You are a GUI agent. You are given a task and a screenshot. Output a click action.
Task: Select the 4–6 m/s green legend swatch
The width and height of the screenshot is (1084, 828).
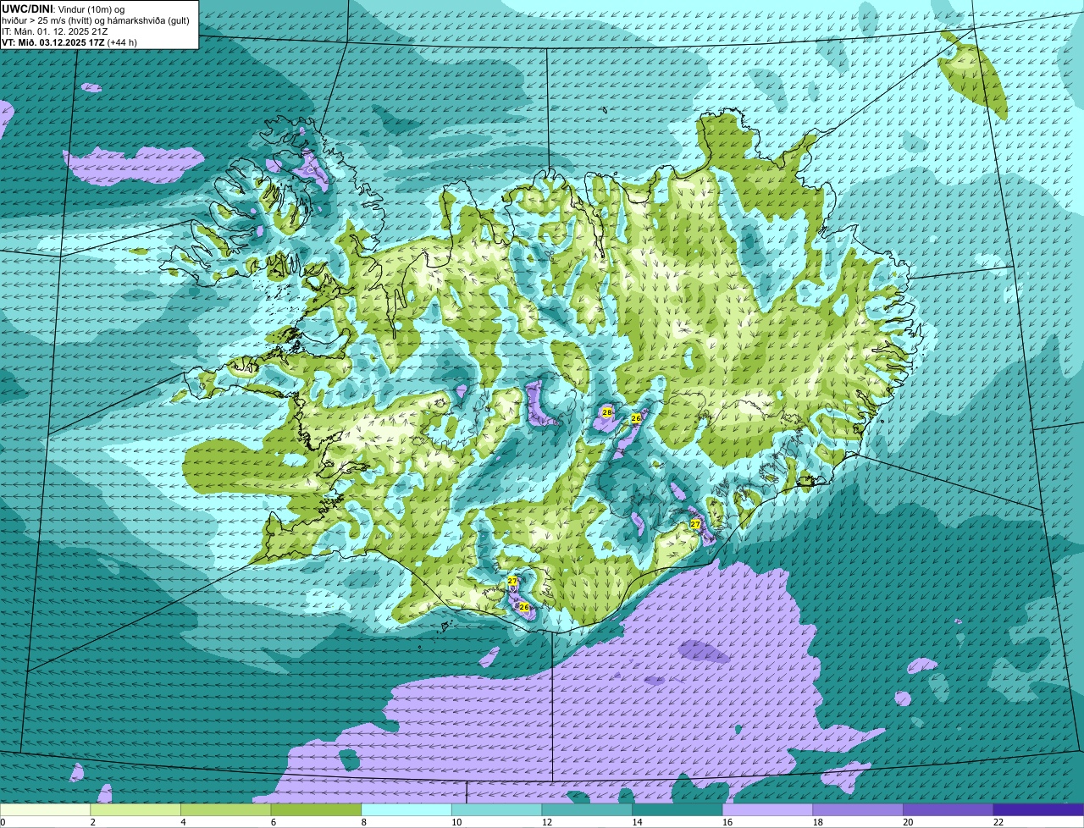(x=226, y=809)
